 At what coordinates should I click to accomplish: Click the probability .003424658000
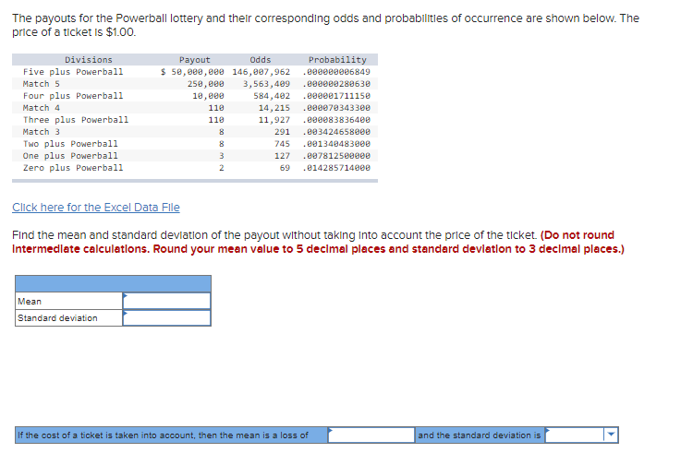click(336, 131)
